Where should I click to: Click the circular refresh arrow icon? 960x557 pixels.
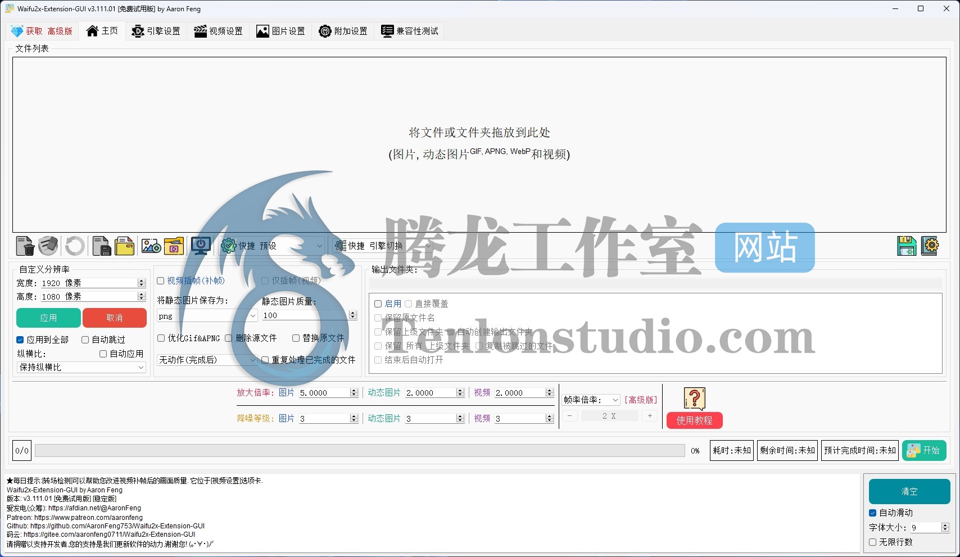(x=75, y=246)
